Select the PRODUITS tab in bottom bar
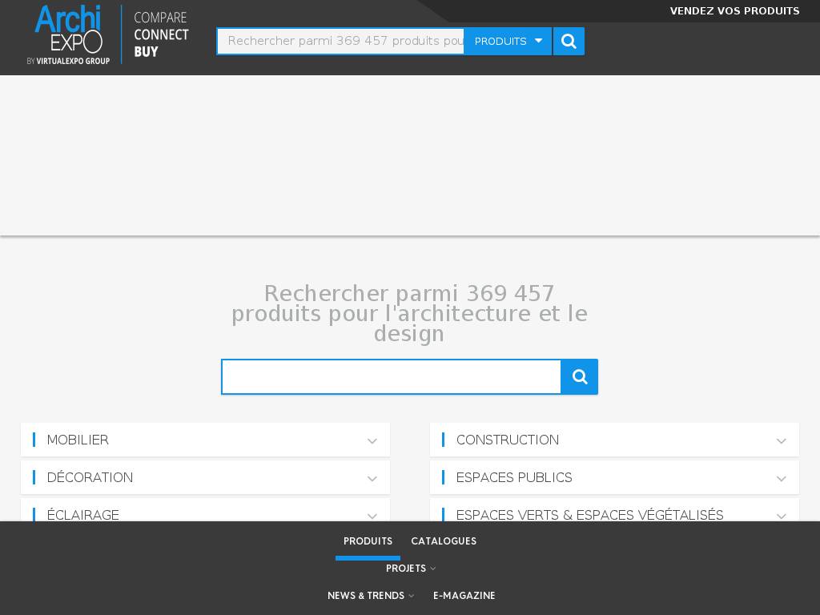Image resolution: width=820 pixels, height=615 pixels. point(368,541)
